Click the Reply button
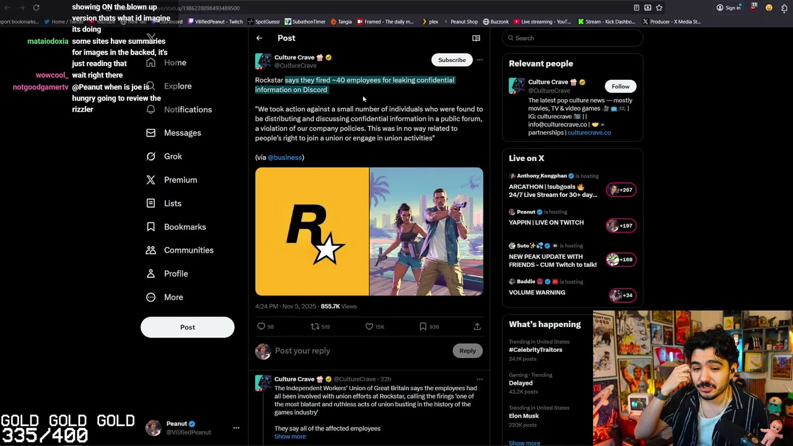Screen dimensions: 793x446 point(468,351)
